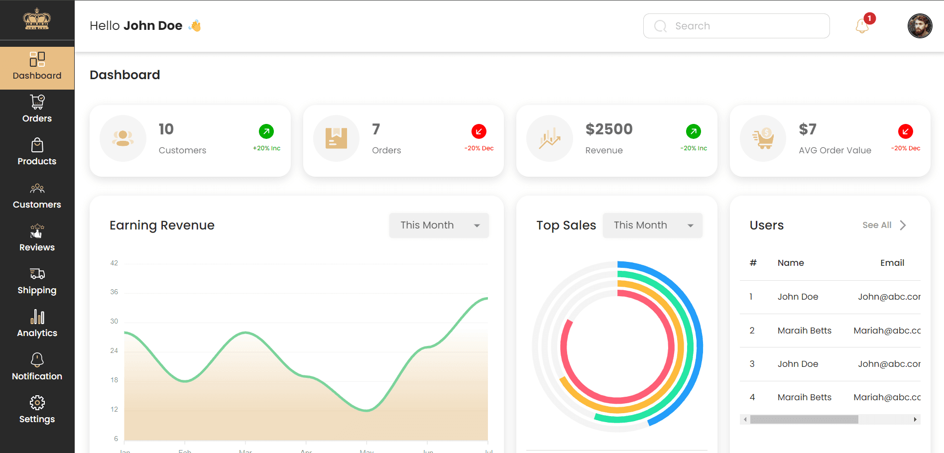Image resolution: width=944 pixels, height=453 pixels.
Task: Click the crown logo in sidebar
Action: 37,19
